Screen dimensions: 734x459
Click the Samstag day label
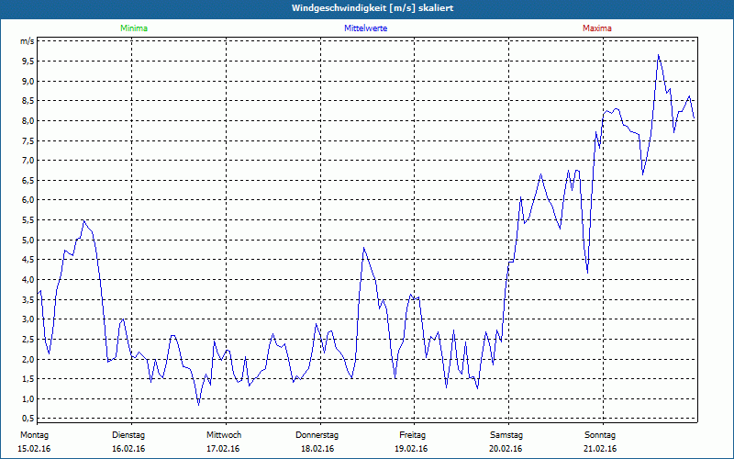(x=506, y=435)
